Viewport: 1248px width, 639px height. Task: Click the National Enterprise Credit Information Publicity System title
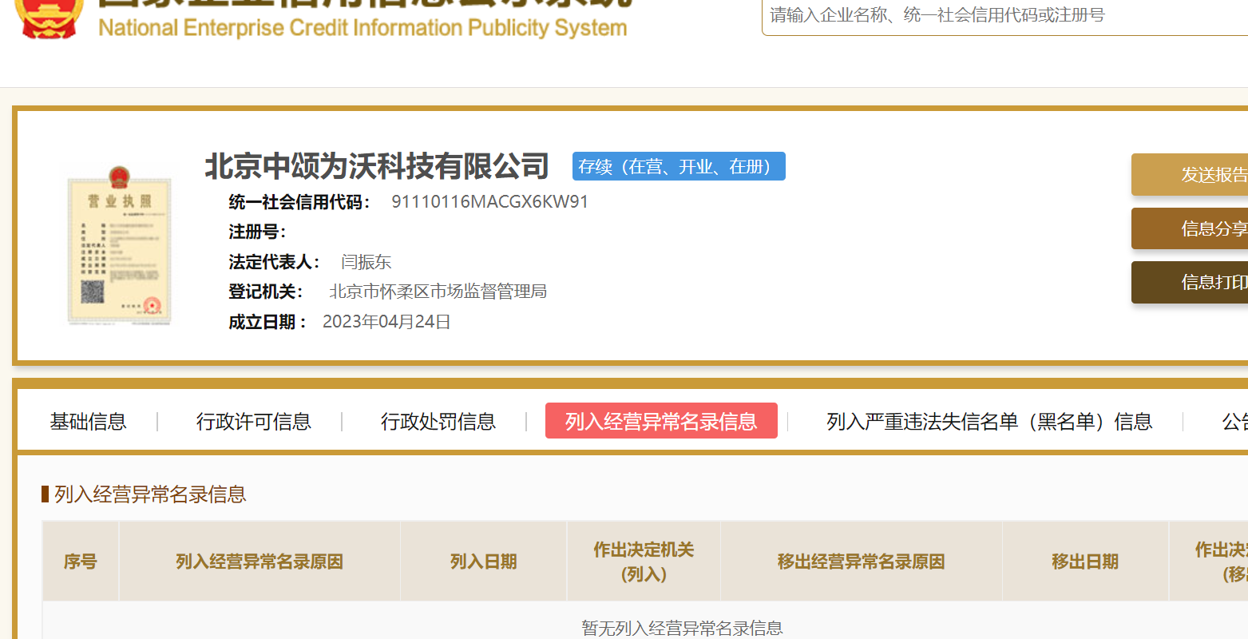click(x=363, y=28)
